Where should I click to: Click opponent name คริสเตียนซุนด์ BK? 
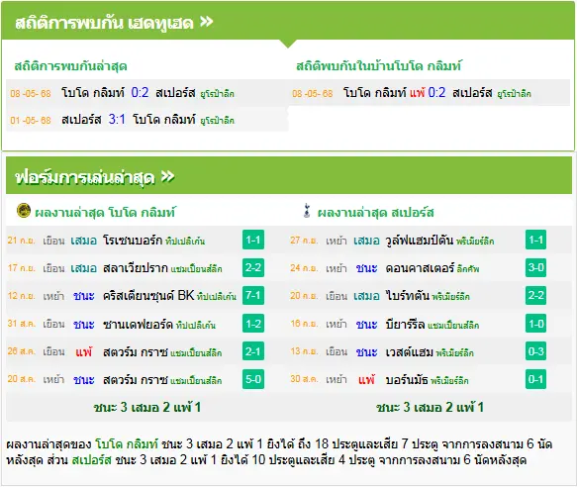148,296
